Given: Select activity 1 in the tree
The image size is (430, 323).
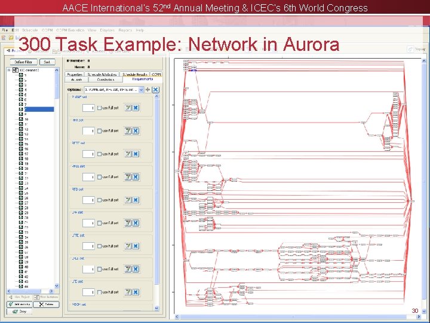Looking at the screenshot, I should [23, 75].
